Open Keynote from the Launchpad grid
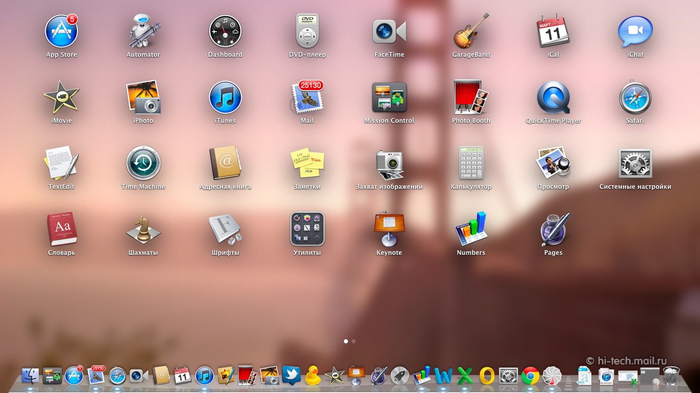The image size is (700, 393). point(389,229)
